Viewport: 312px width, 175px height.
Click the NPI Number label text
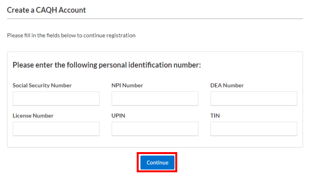(x=127, y=85)
